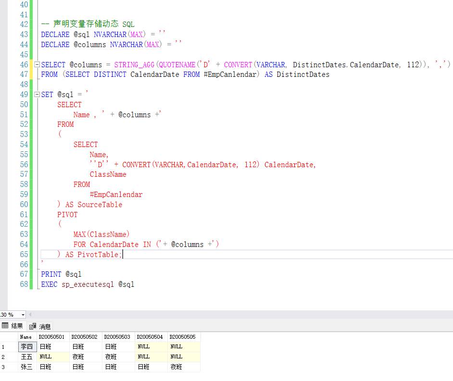Select the D20050505 column header
The image size is (453, 381).
[184, 337]
